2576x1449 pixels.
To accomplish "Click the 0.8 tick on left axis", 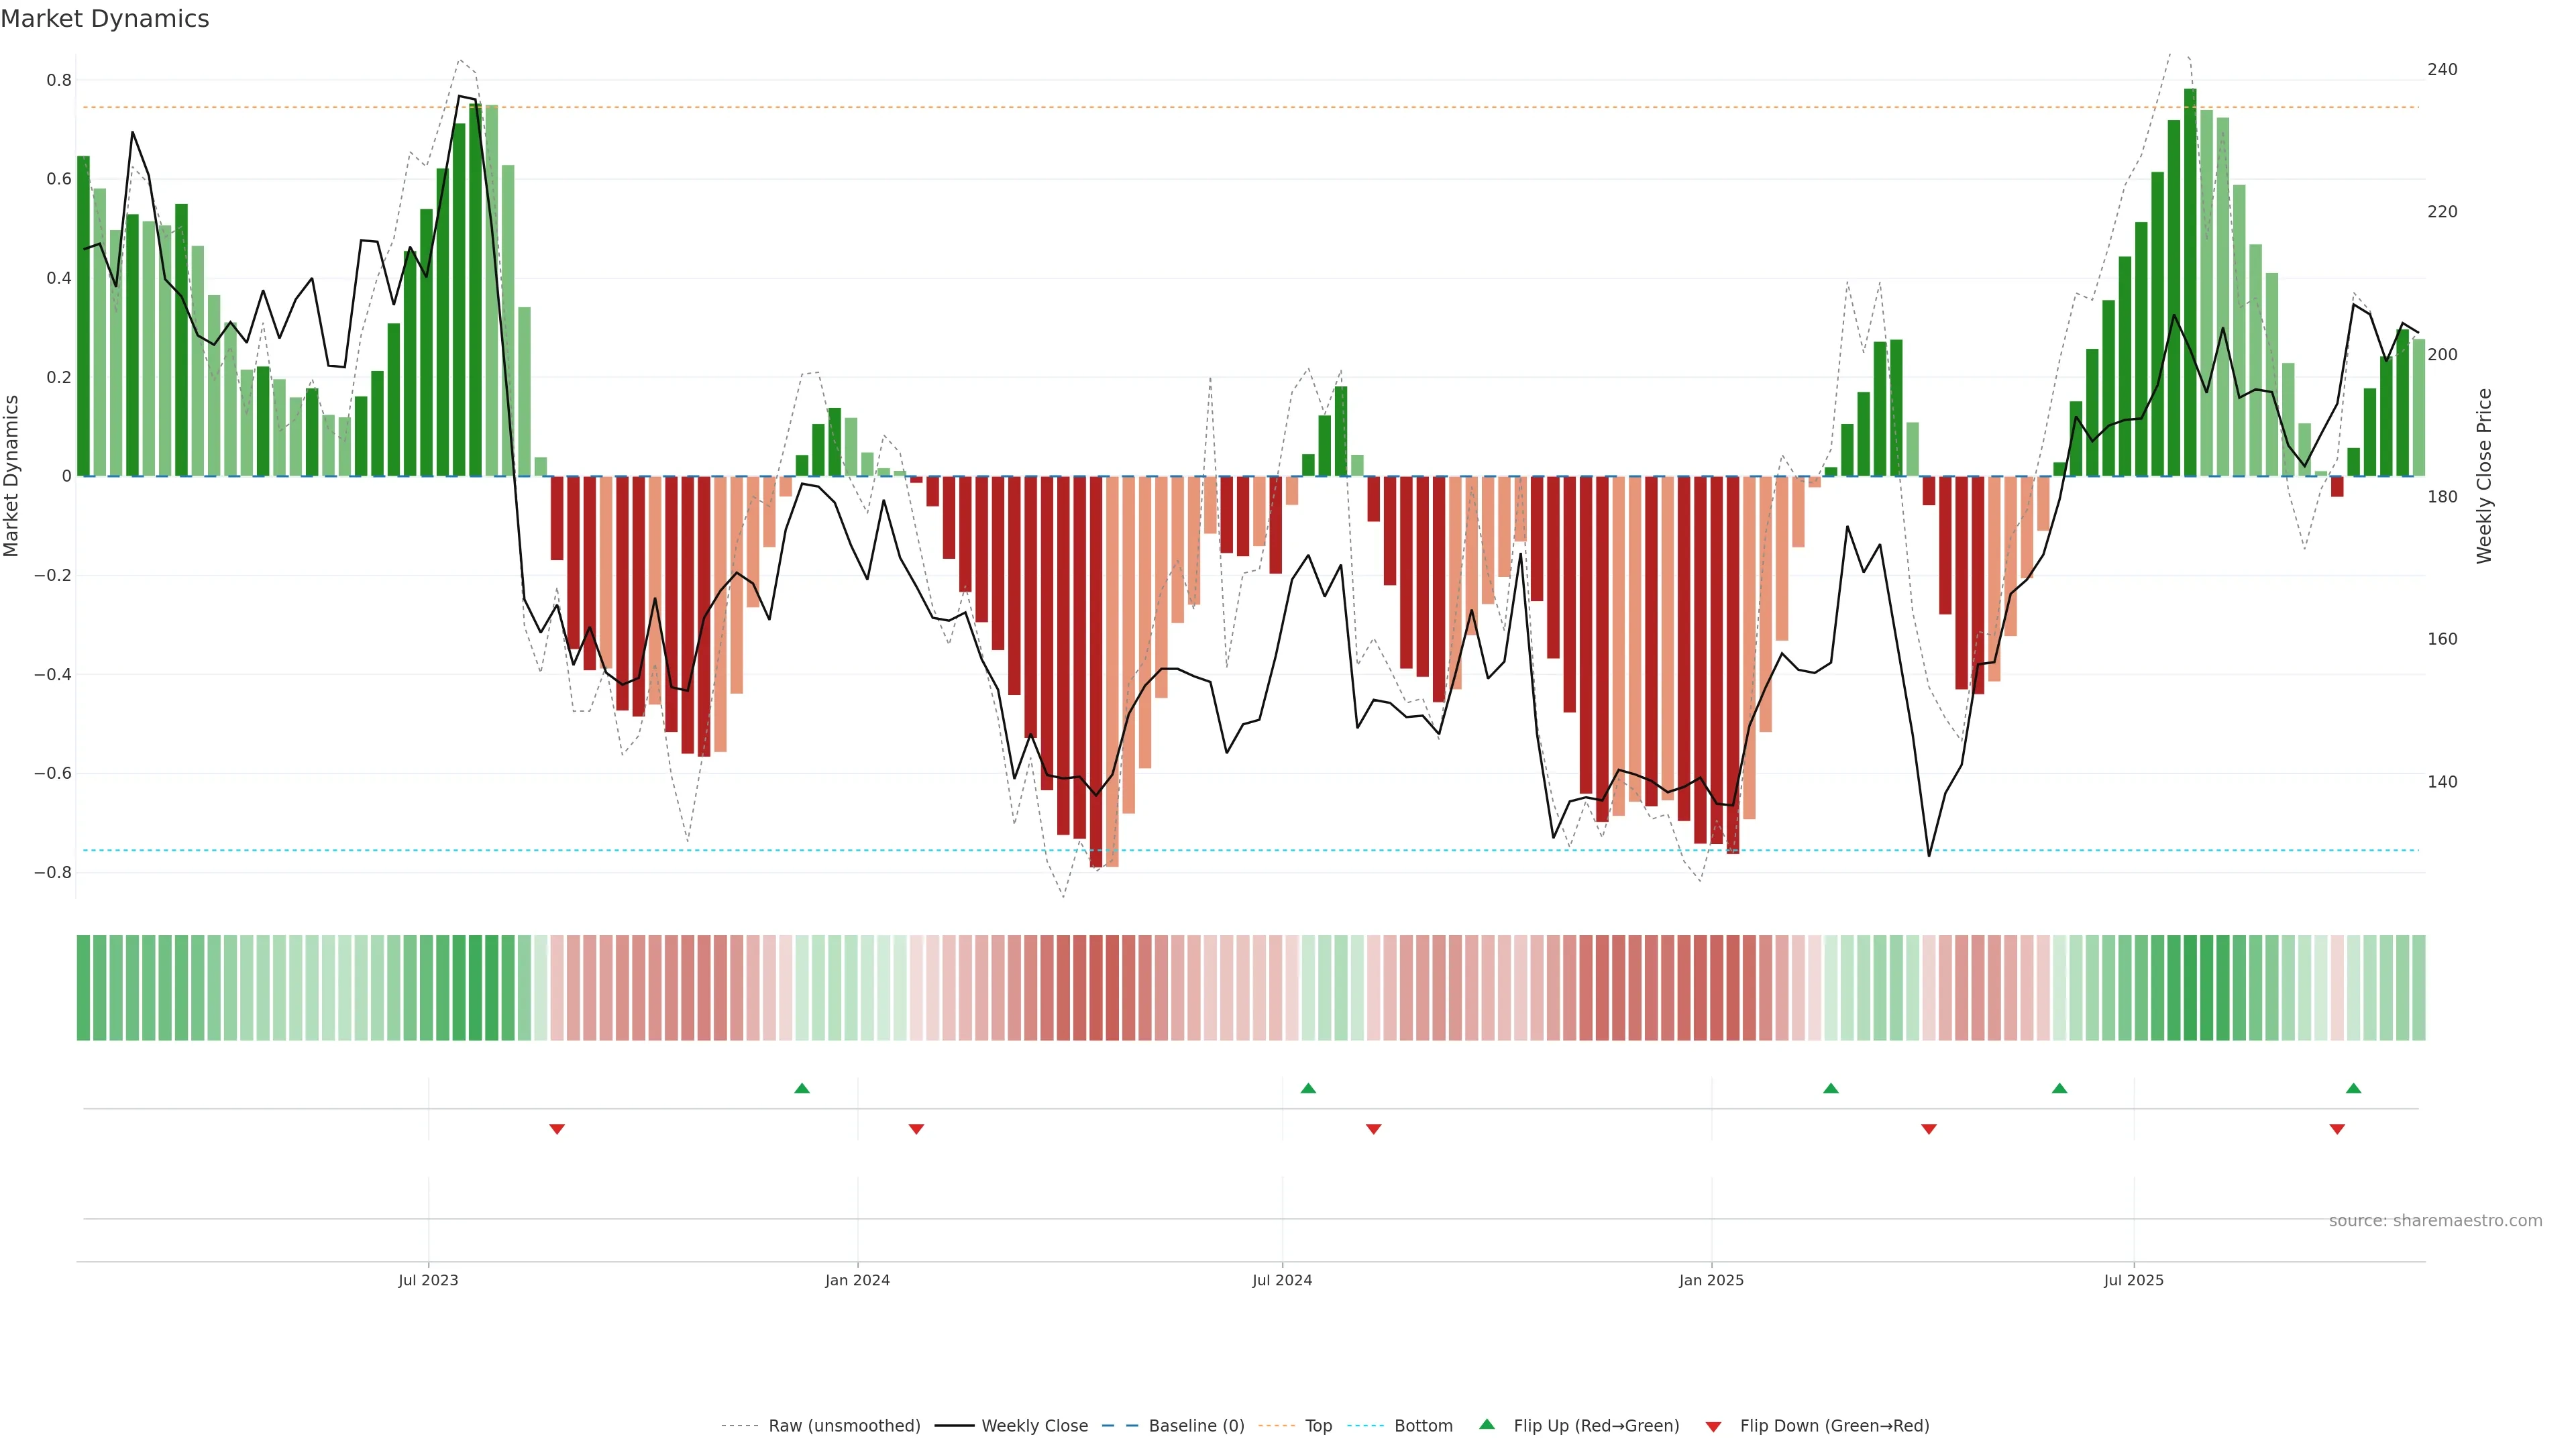I will pyautogui.click(x=59, y=80).
